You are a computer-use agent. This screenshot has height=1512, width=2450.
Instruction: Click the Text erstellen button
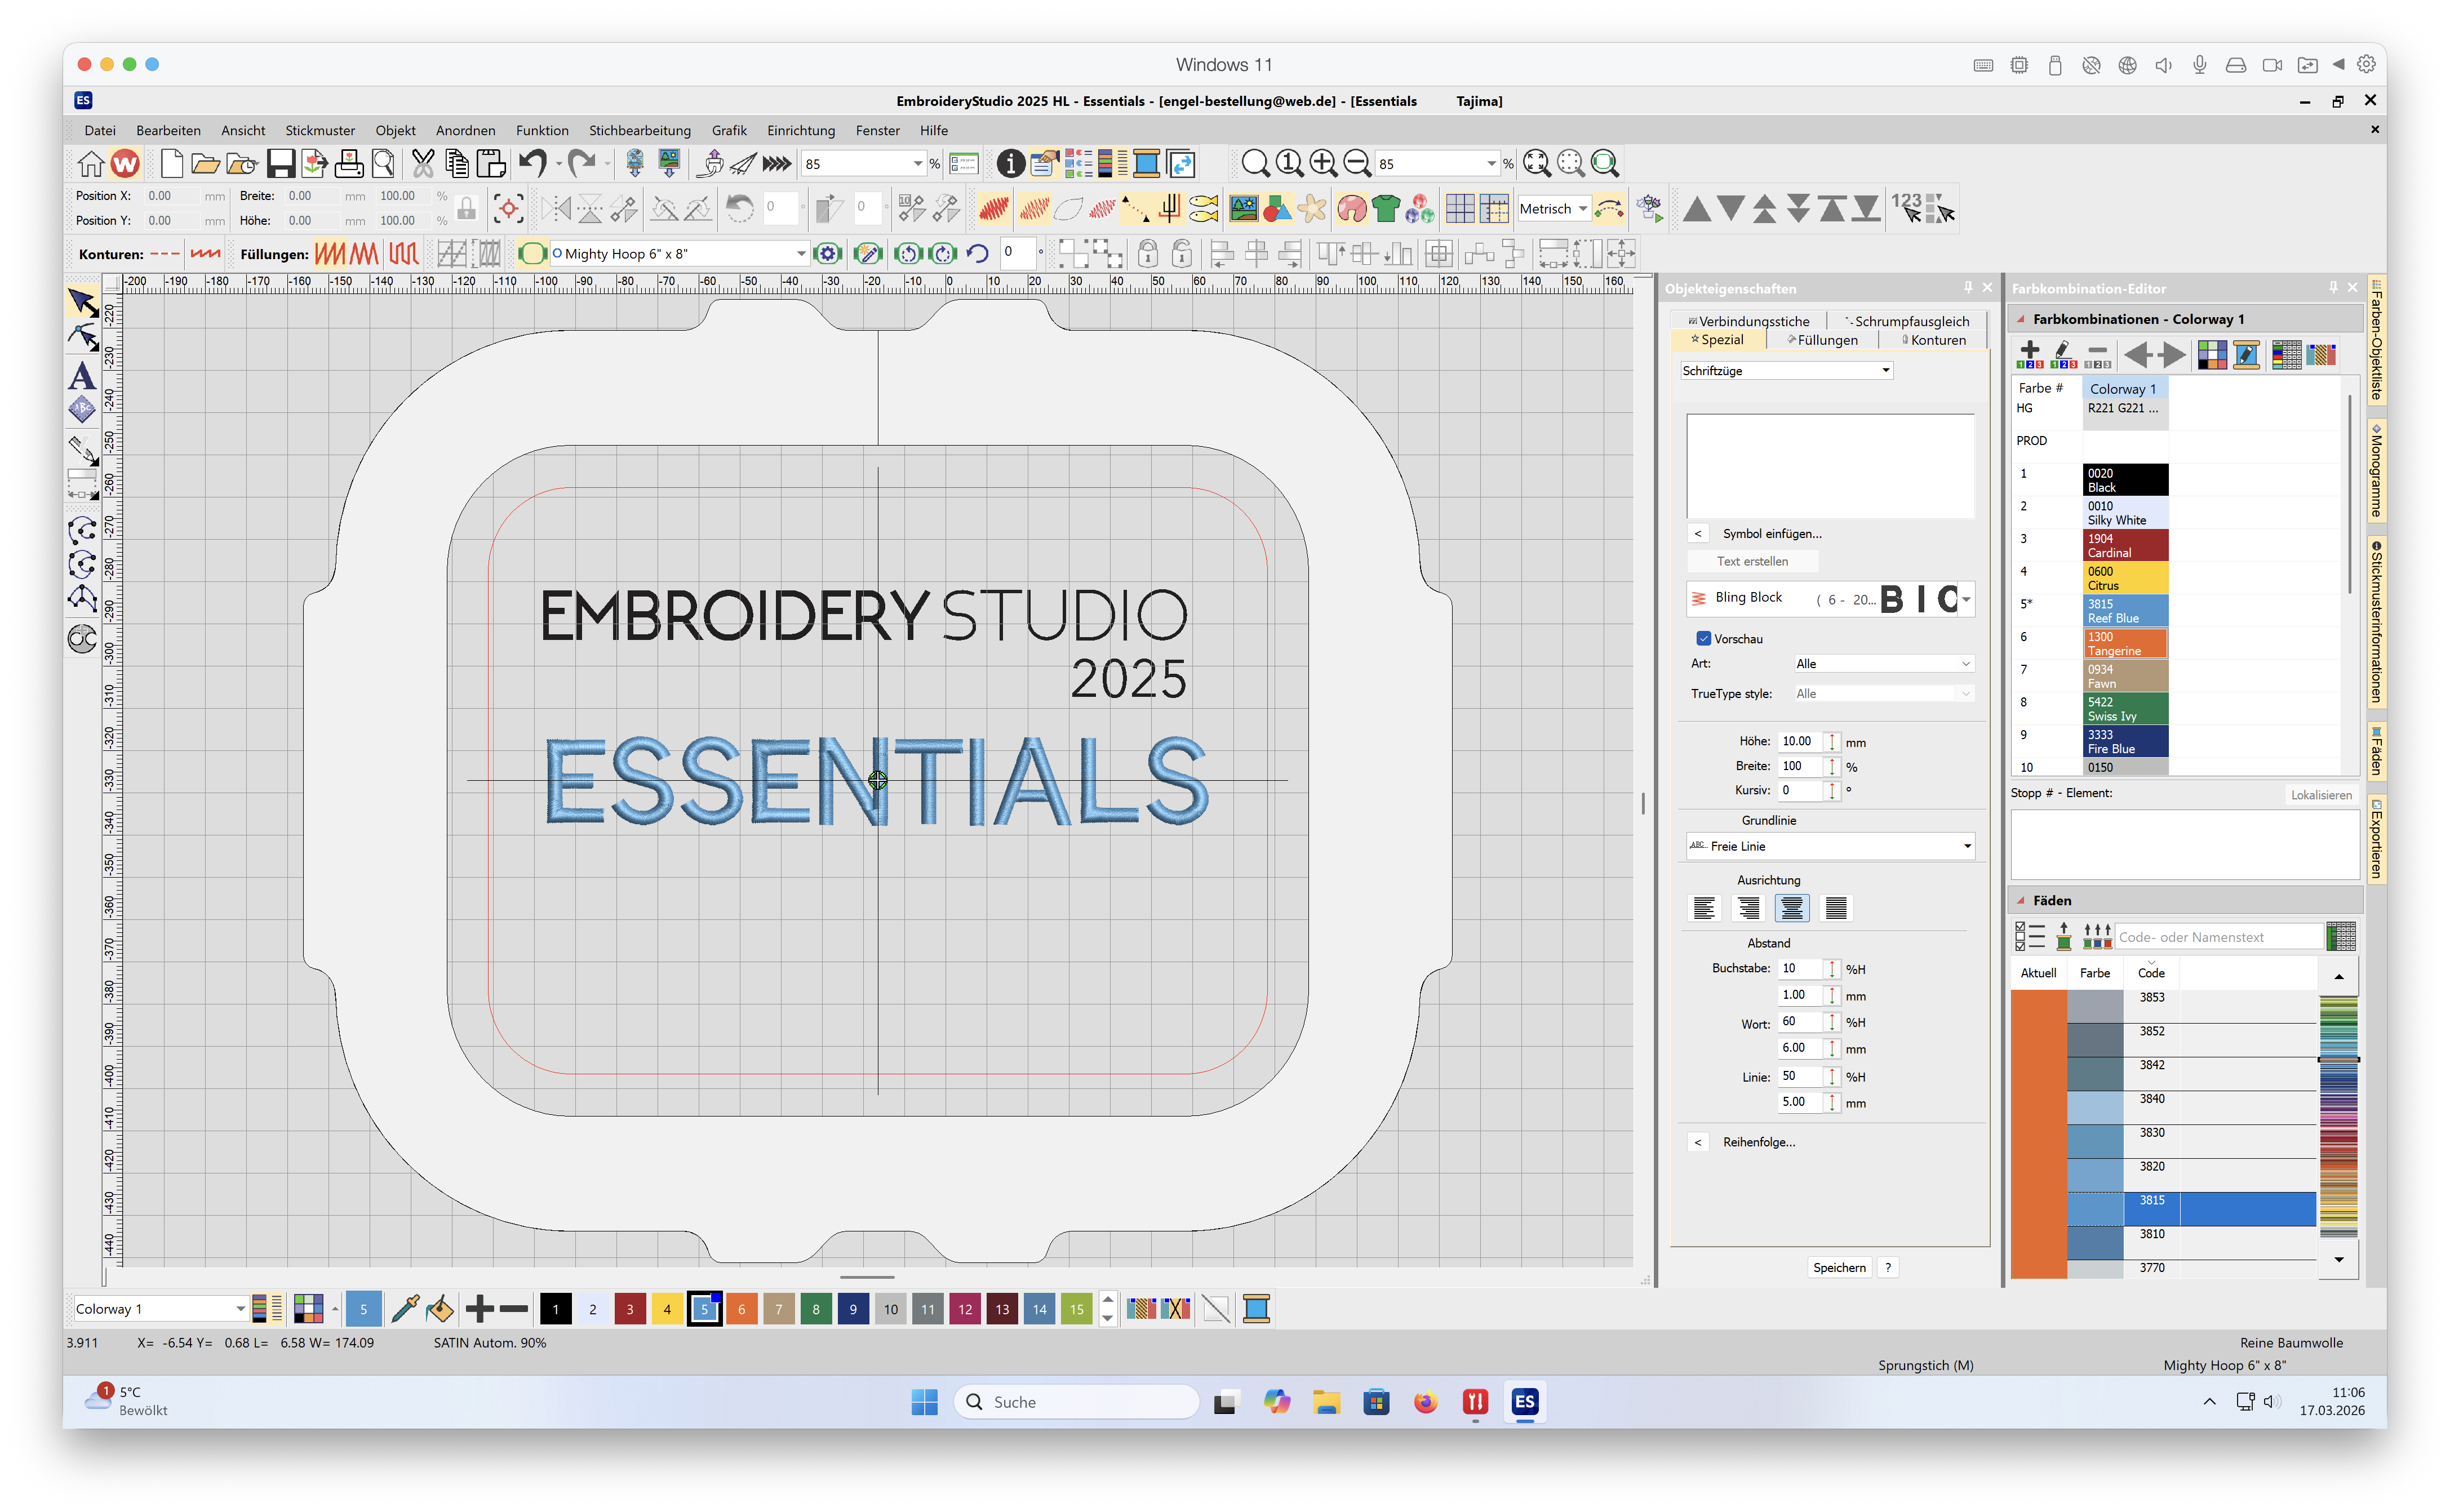pos(1754,561)
